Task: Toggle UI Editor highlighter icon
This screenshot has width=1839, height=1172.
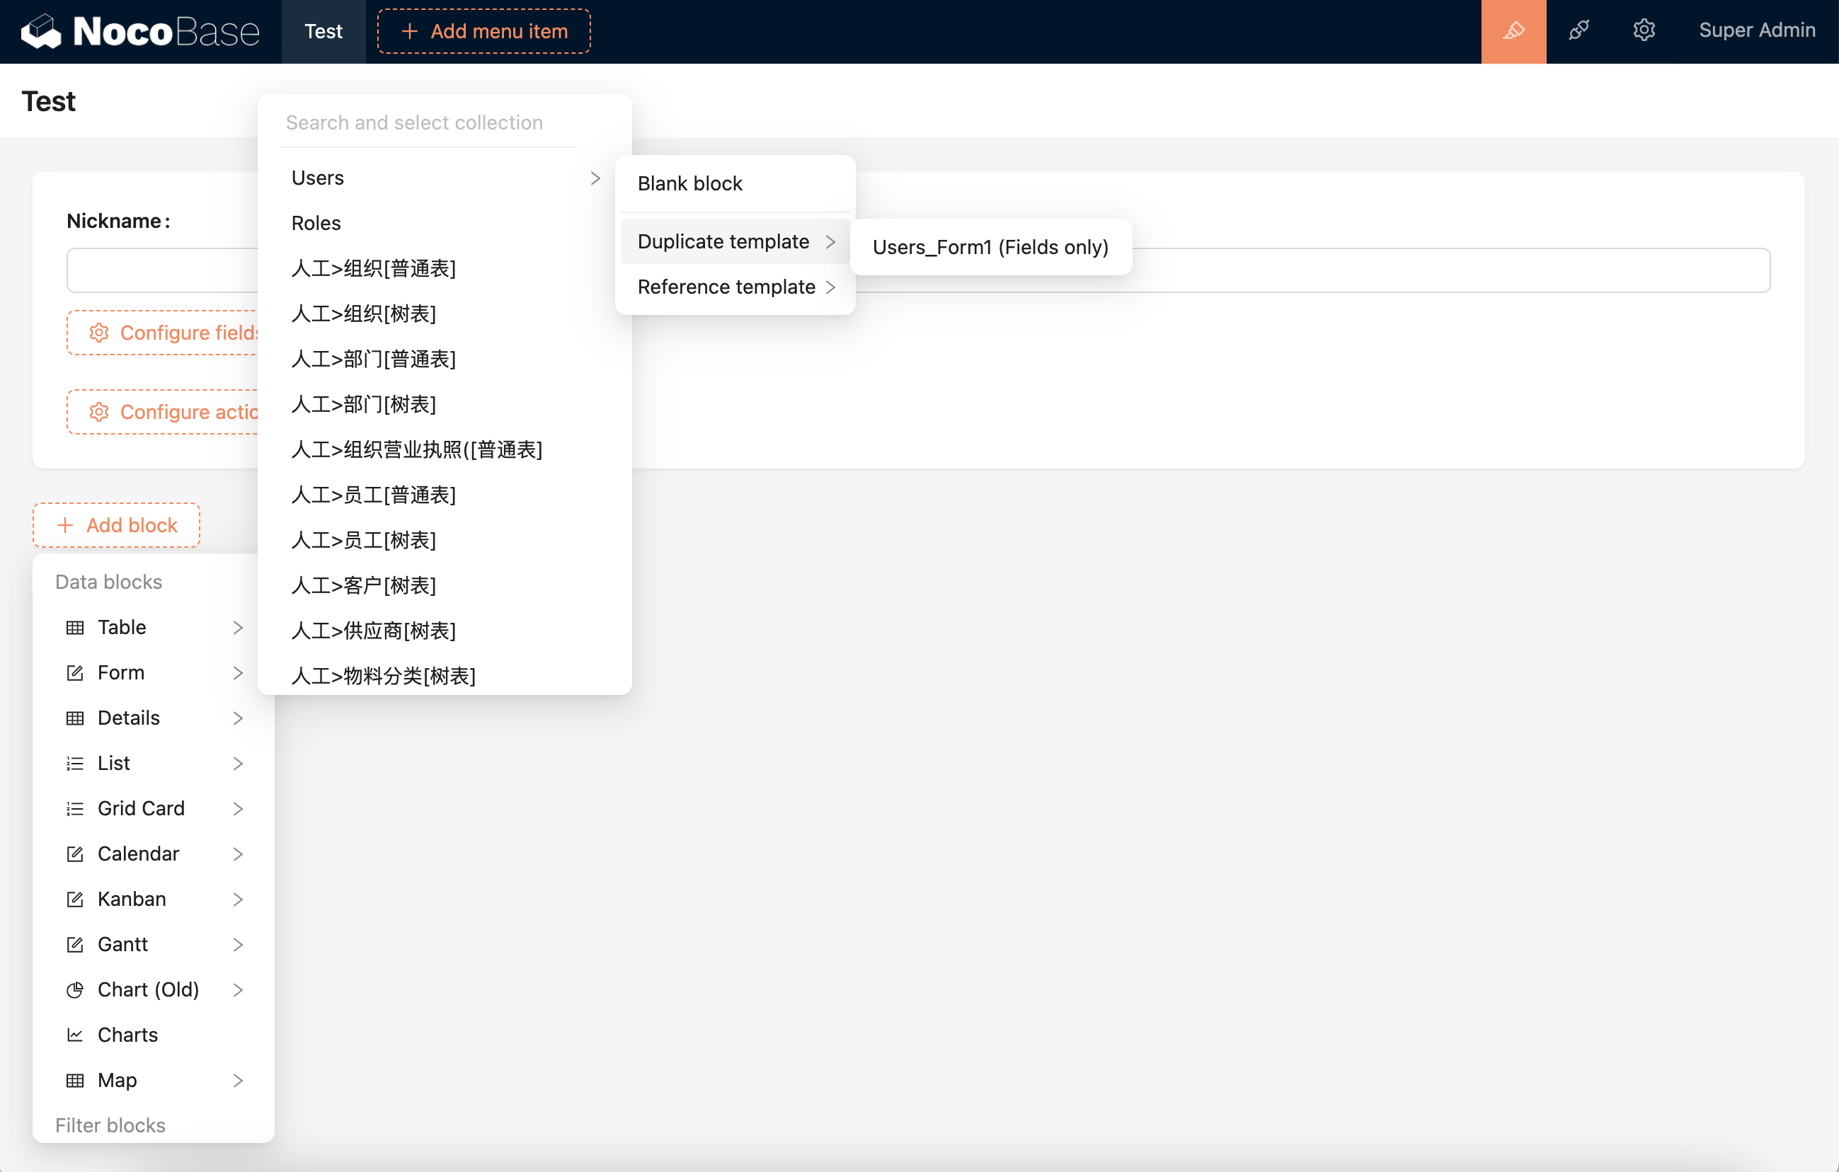Action: click(x=1513, y=30)
